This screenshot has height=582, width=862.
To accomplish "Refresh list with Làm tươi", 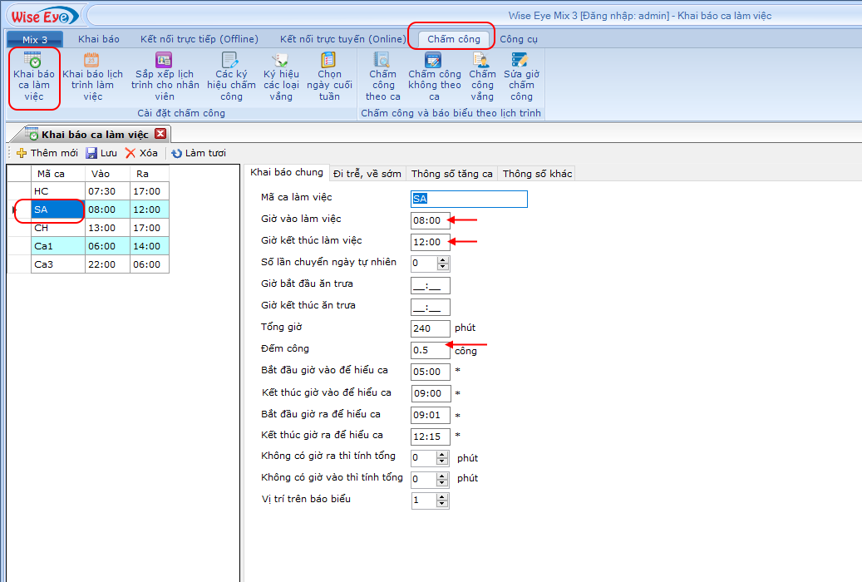I will [x=198, y=153].
